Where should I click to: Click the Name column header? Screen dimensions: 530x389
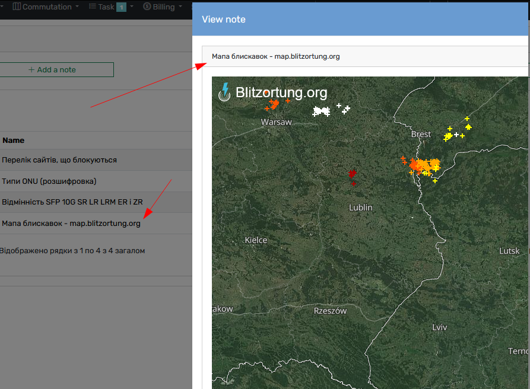[14, 140]
